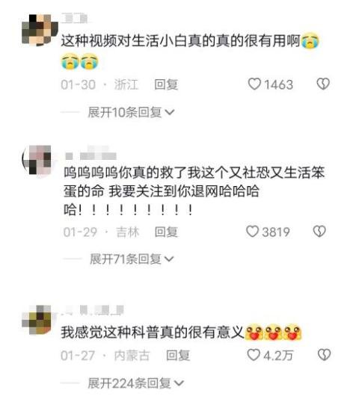Dislike the comment from 吉林
Screen dimensions: 347x399
(x=319, y=232)
